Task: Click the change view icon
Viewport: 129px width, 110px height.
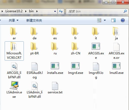Action: 99,20
